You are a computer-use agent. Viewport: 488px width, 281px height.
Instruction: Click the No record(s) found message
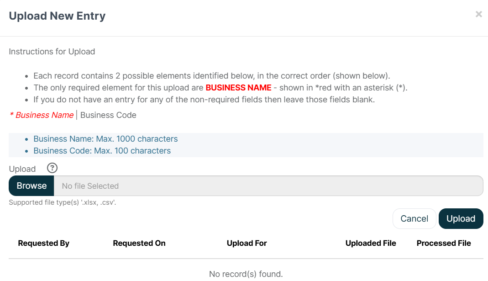click(x=246, y=274)
